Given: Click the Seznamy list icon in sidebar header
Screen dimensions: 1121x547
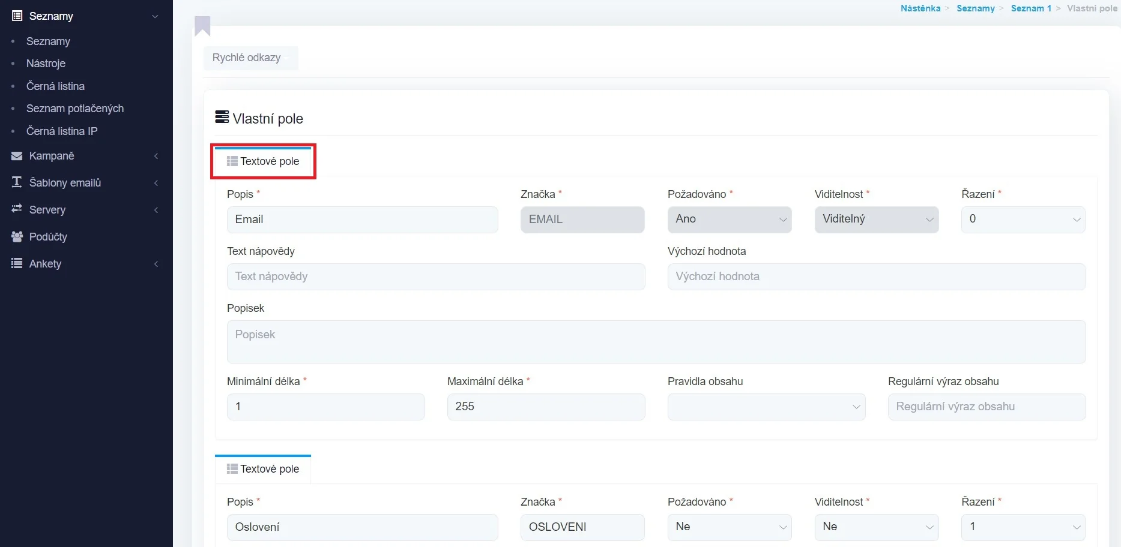Looking at the screenshot, I should pos(17,16).
